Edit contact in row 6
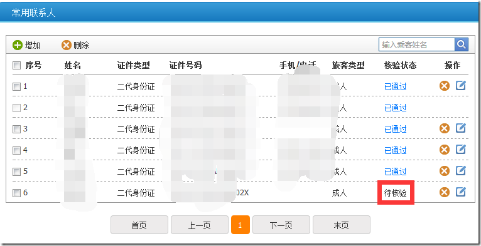Viewport: 481px width, 246px height. coord(461,192)
